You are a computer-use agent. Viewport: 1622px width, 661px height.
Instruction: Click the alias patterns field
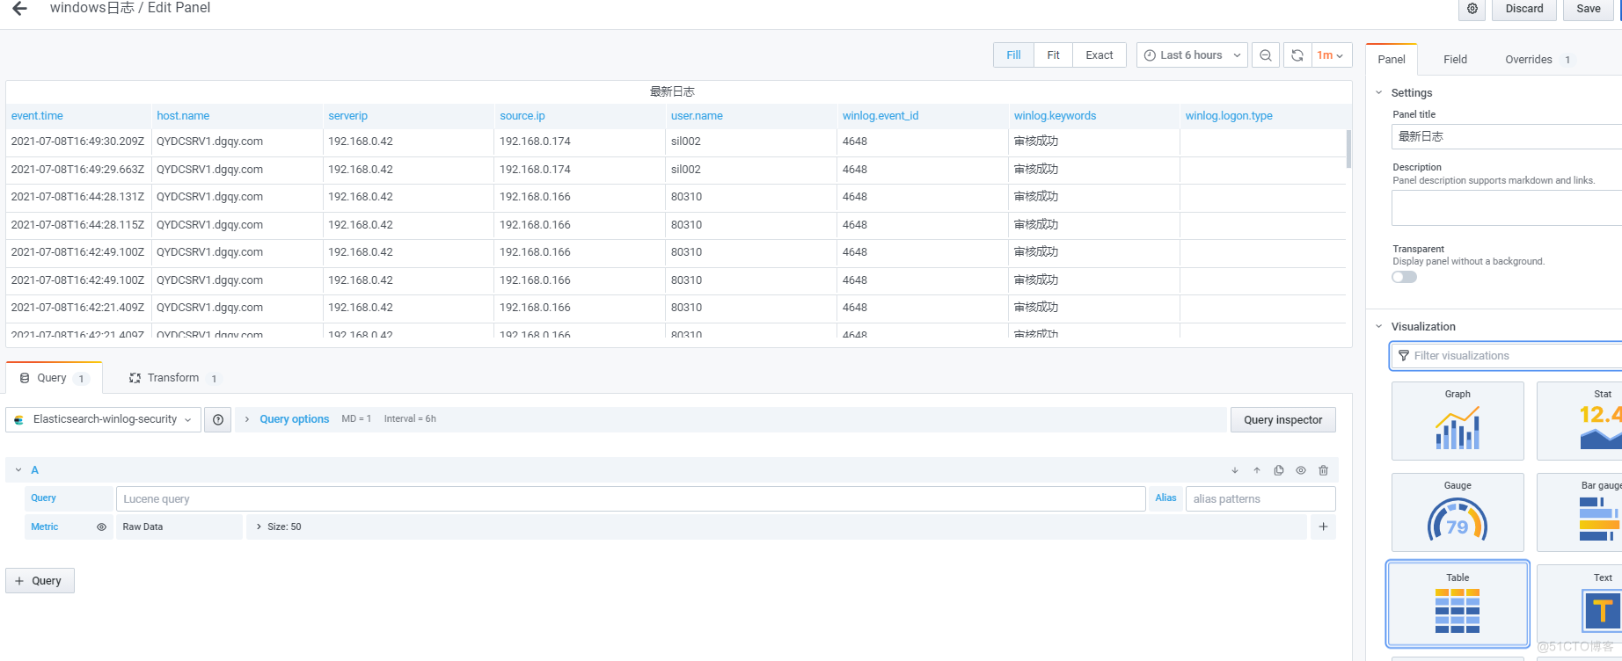(1260, 499)
